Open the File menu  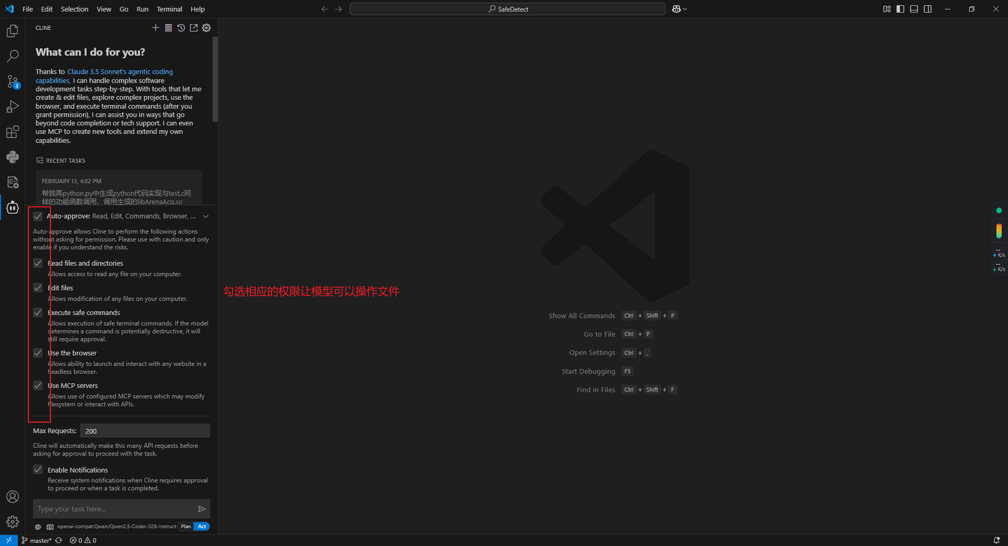tap(28, 9)
